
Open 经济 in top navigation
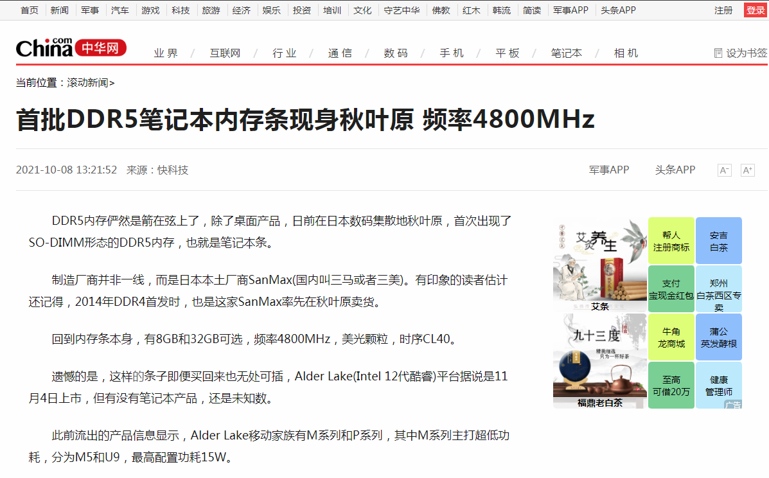[x=242, y=10]
